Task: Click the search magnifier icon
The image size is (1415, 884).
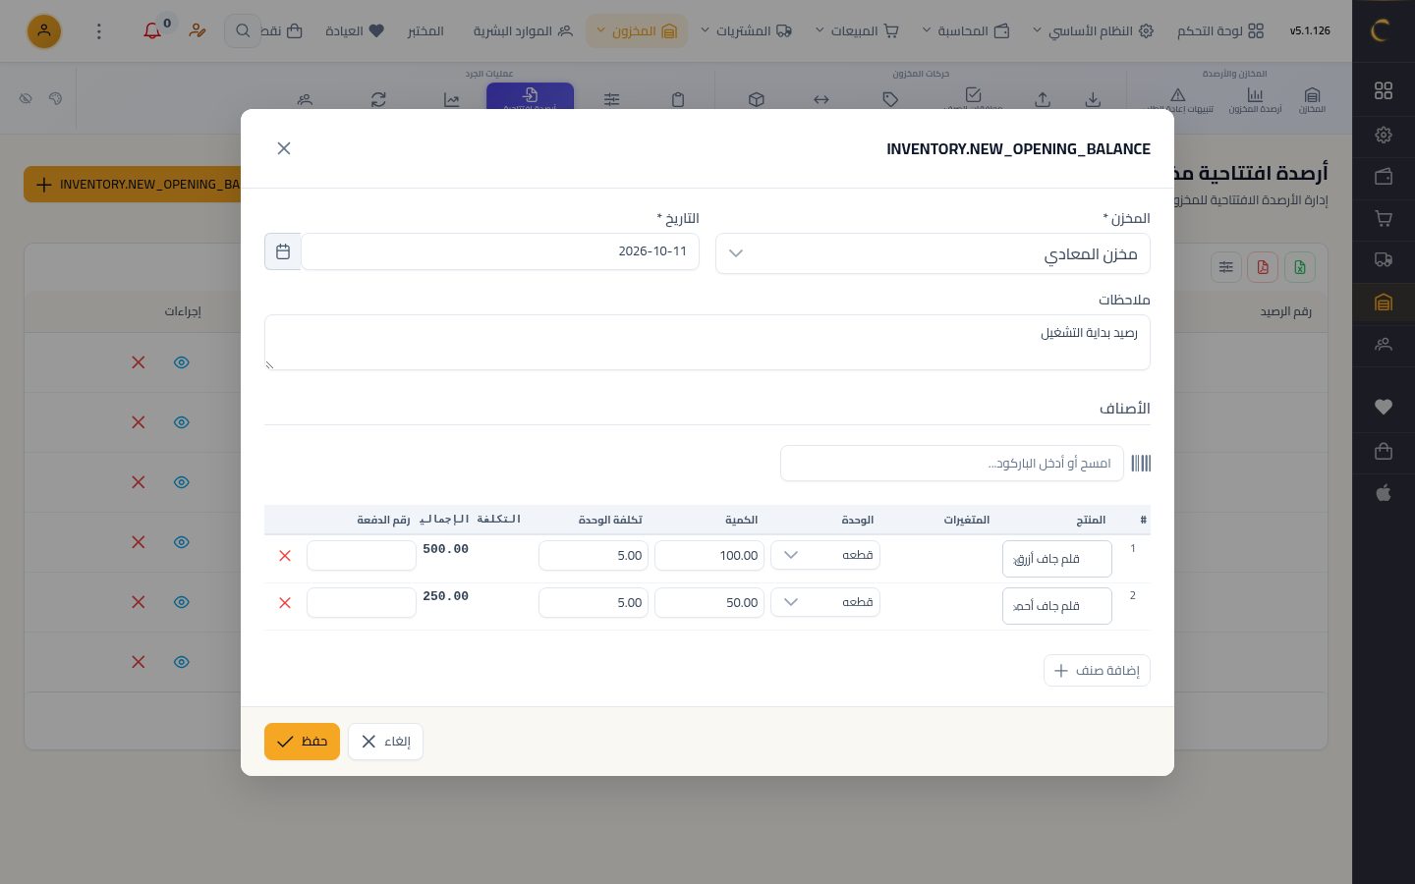Action: click(x=243, y=31)
